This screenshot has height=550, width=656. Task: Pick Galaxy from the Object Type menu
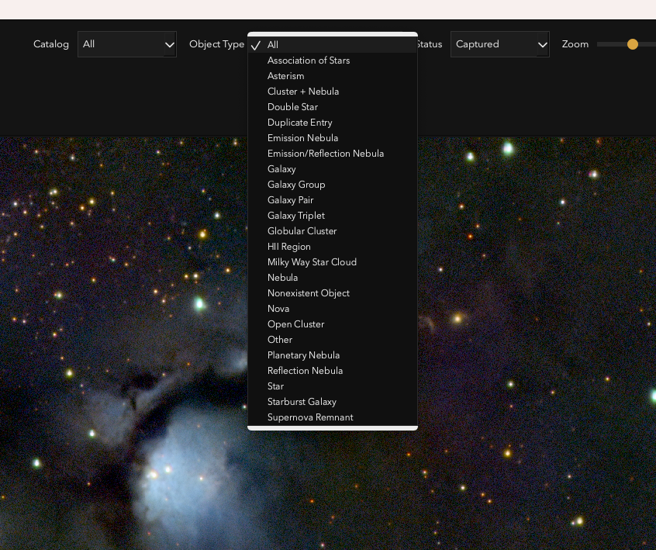(x=281, y=169)
